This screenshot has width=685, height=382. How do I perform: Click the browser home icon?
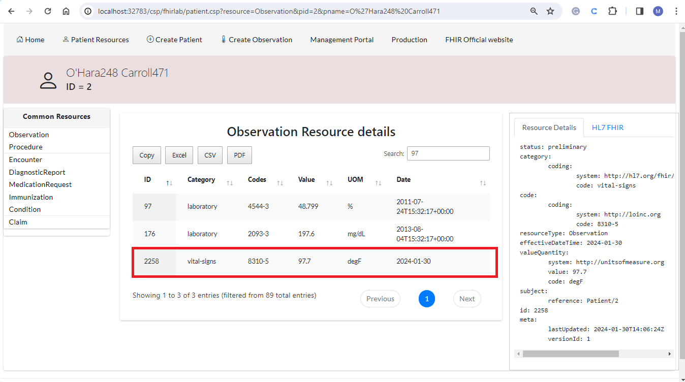pyautogui.click(x=66, y=11)
